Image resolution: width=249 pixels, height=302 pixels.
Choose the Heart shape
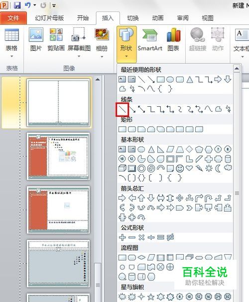[x=189, y=168]
